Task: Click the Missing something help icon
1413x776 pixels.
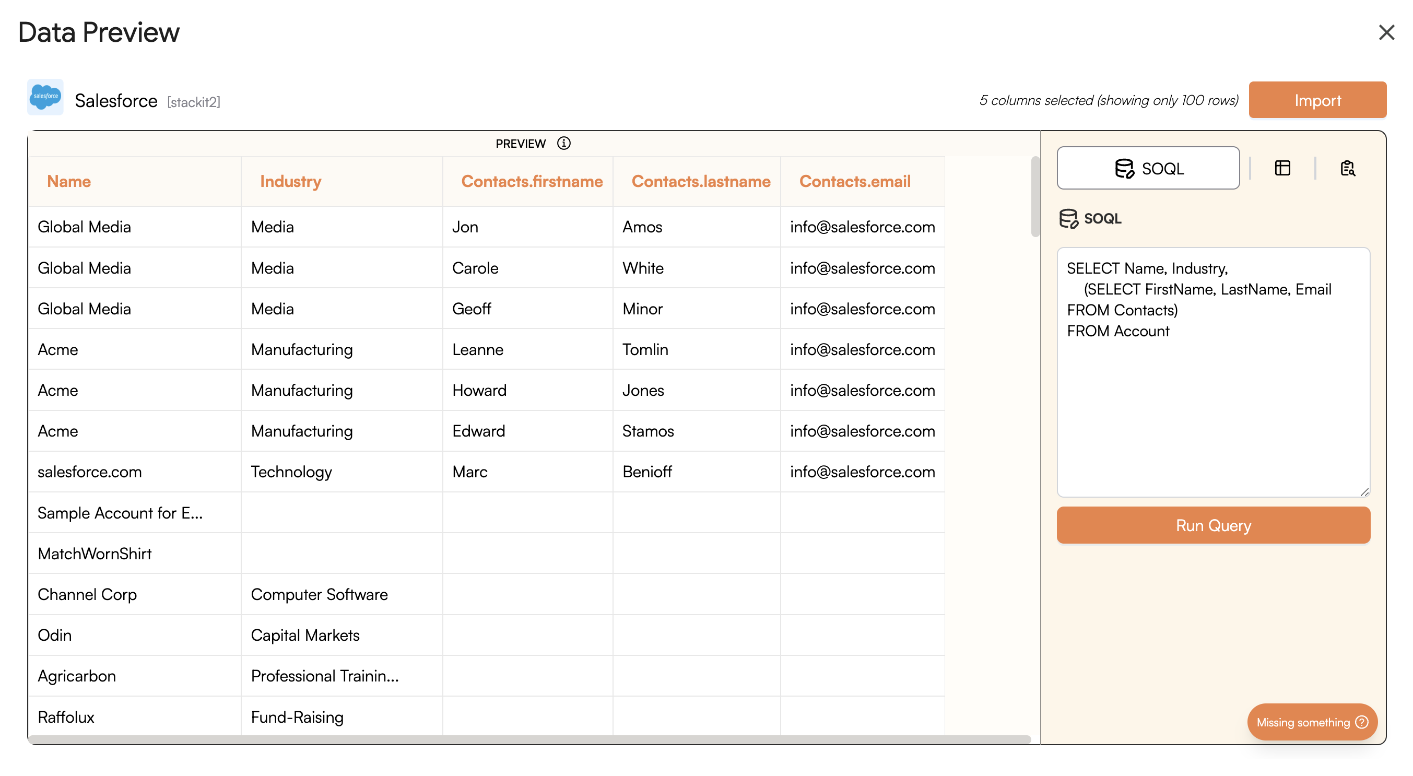Action: (x=1361, y=722)
